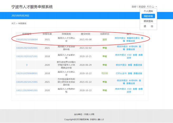Click the 新引进世界100强大学海外留学人才来甬就业补助 type cell

tap(66, 65)
